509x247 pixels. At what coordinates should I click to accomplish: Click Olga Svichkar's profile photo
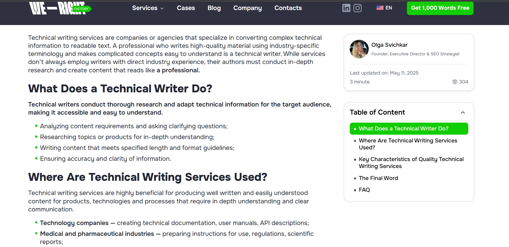tap(359, 49)
